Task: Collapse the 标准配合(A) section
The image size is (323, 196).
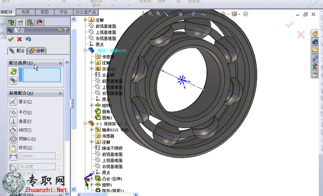Action: pyautogui.click(x=61, y=93)
